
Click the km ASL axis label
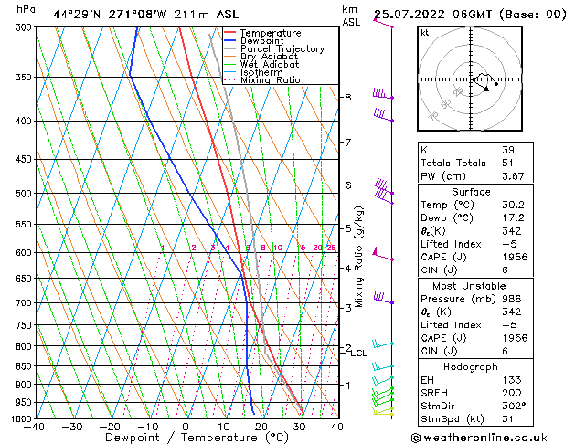[x=351, y=16]
